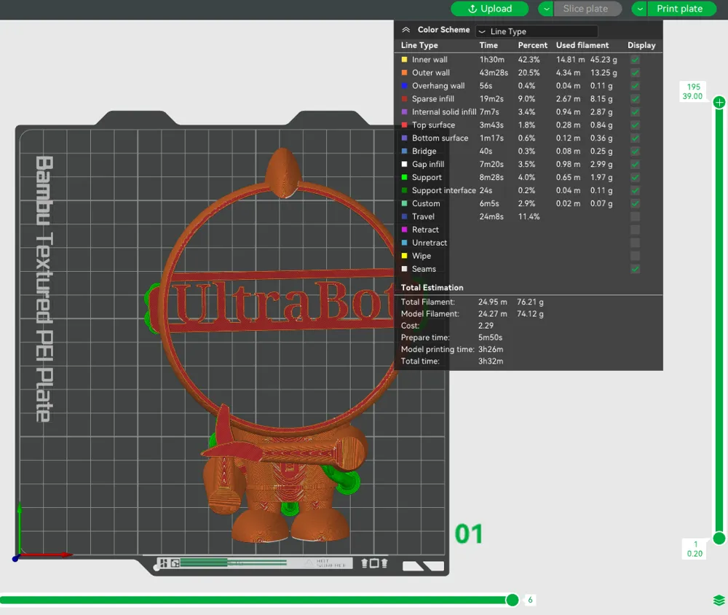728x615 pixels.
Task: Click the white Gap infill color swatch
Action: (x=404, y=164)
